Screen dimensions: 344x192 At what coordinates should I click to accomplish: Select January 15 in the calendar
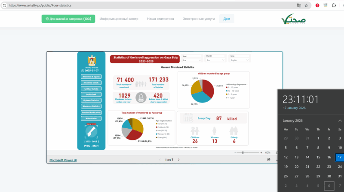[318, 157]
